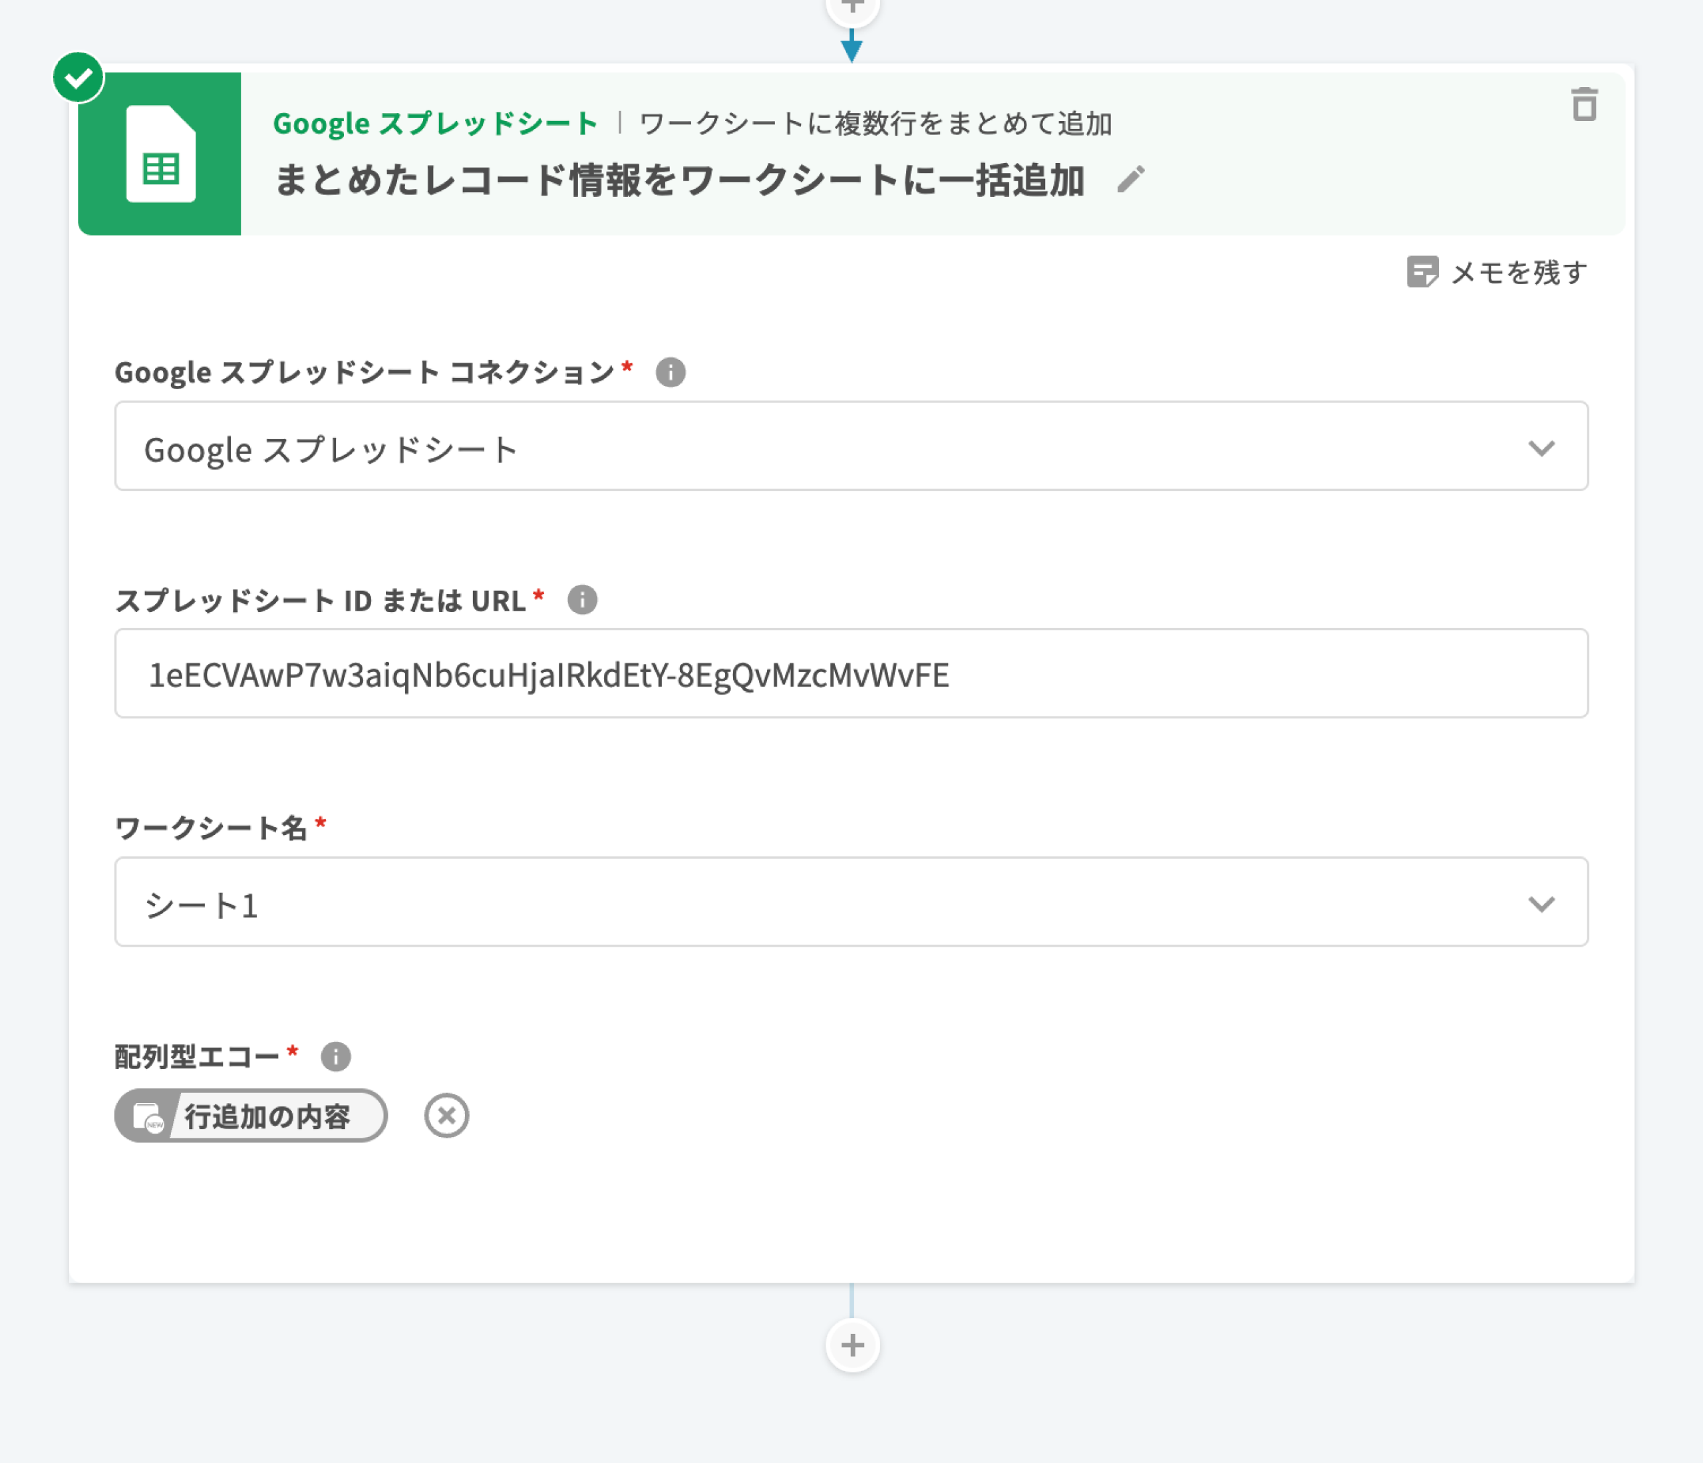Click info icon beside コネクション label
This screenshot has height=1463, width=1703.
[670, 373]
